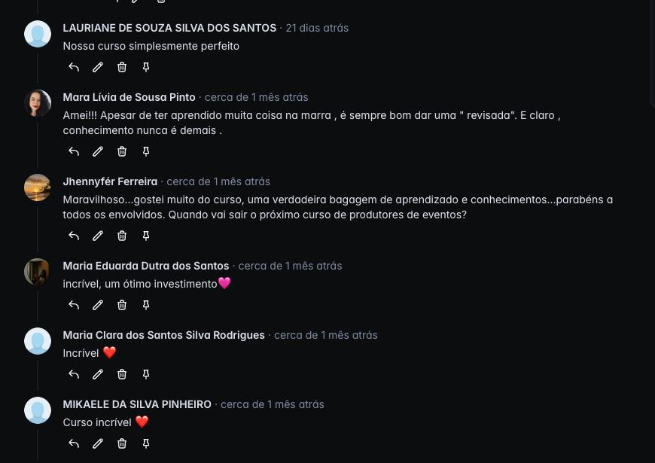655x463 pixels.
Task: Reply to Jhennyfér Ferreira's question
Action: click(74, 236)
